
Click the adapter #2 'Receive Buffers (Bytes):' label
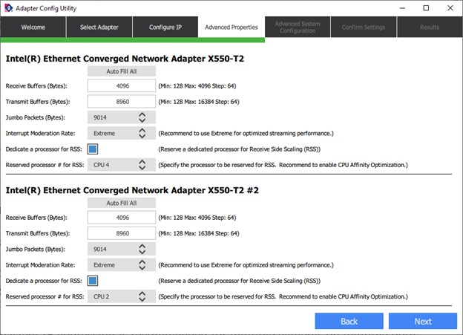point(36,218)
